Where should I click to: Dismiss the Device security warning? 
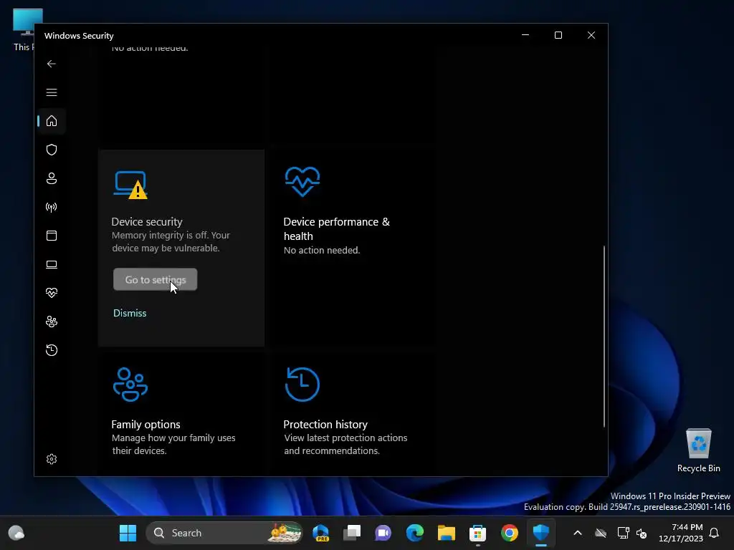coord(130,313)
